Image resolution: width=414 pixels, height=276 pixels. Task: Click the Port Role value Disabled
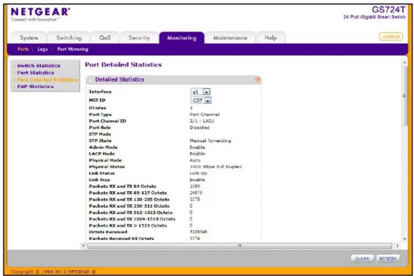pyautogui.click(x=200, y=127)
